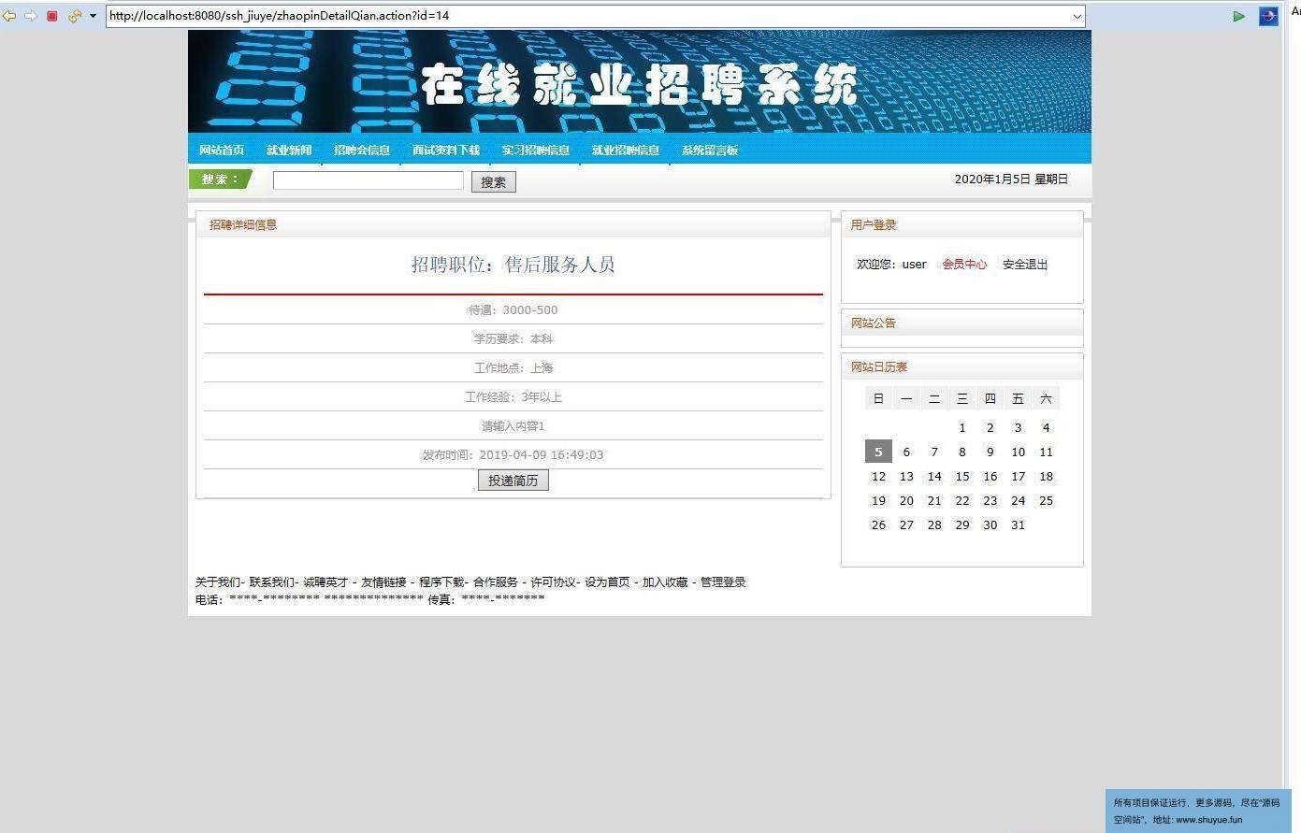This screenshot has width=1301, height=833.
Task: Open the 会员中心 member center link
Action: click(x=964, y=265)
